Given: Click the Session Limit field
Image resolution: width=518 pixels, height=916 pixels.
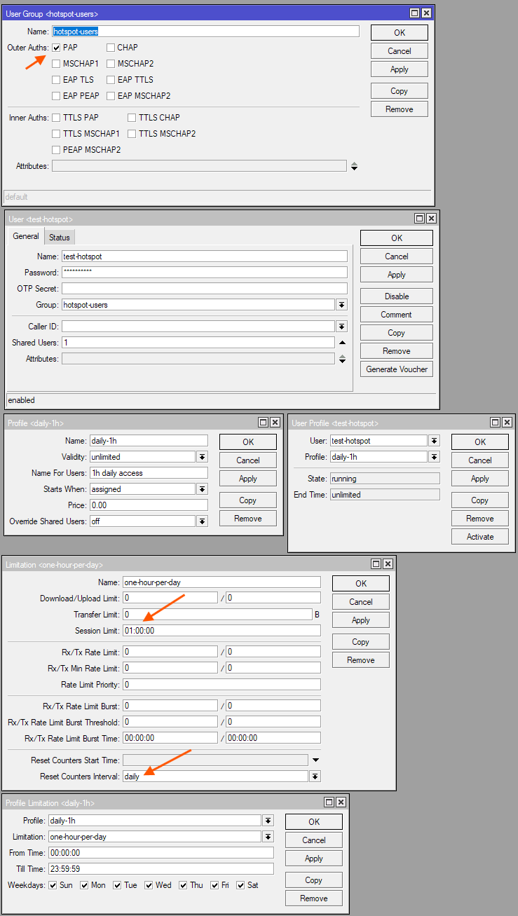Looking at the screenshot, I should pos(221,631).
